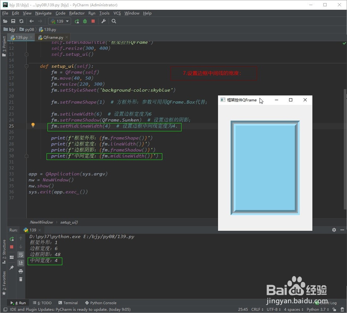Screen dimensions: 347x313
Task: Close the QFrame.py editor tab
Action: (67, 37)
